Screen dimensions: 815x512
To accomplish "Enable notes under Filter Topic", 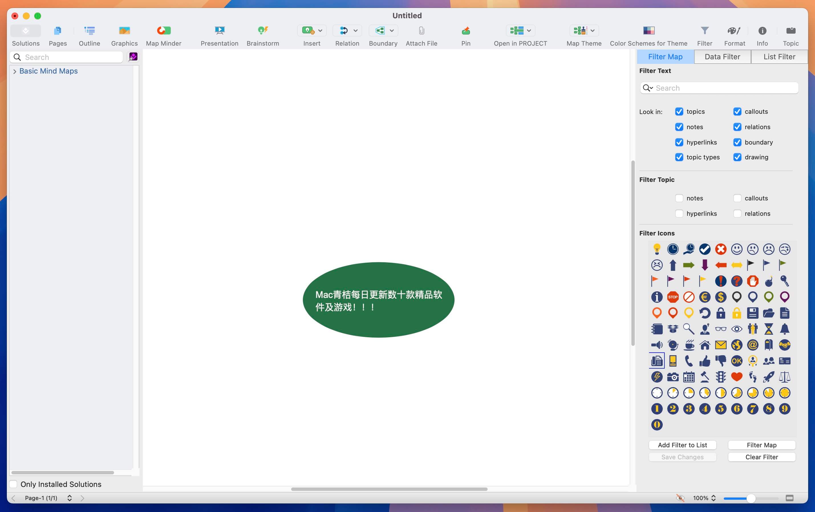I will pos(679,198).
